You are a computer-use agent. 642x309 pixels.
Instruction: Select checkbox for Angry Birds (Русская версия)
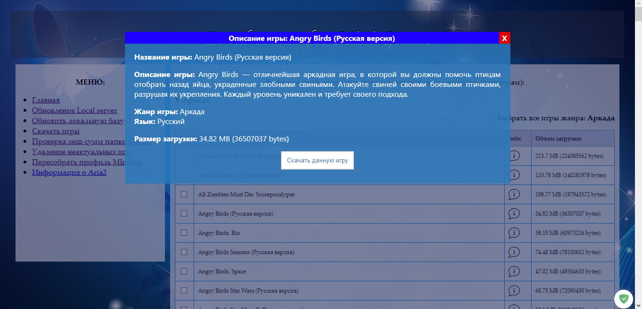coord(184,213)
